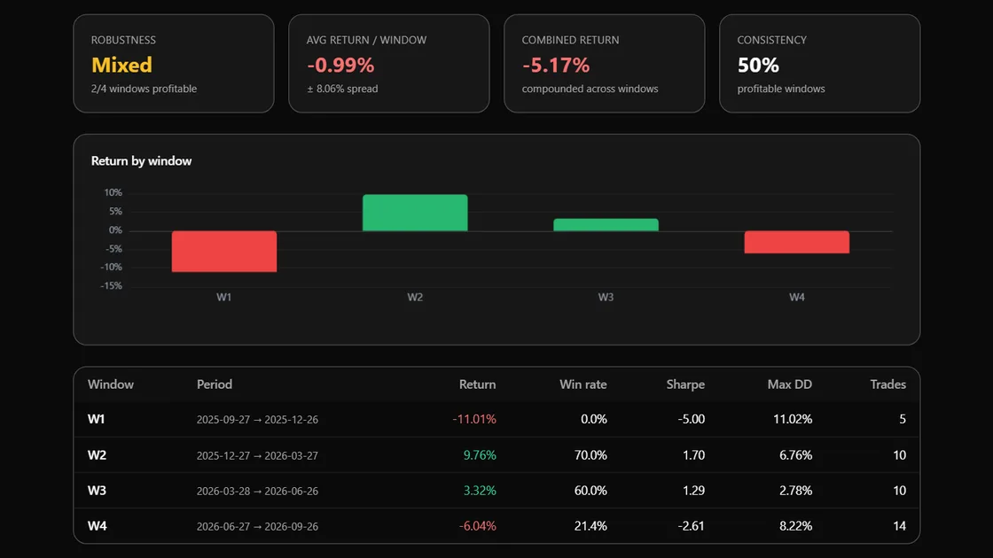Click the W2 label under chart axis
The width and height of the screenshot is (993, 558).
pos(415,297)
